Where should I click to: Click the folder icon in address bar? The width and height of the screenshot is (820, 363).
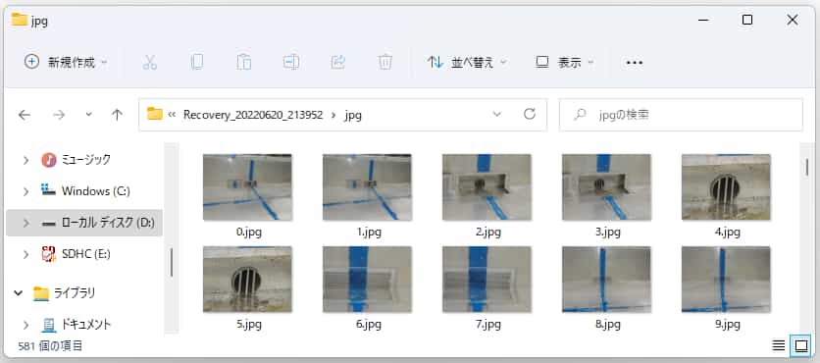pyautogui.click(x=154, y=114)
